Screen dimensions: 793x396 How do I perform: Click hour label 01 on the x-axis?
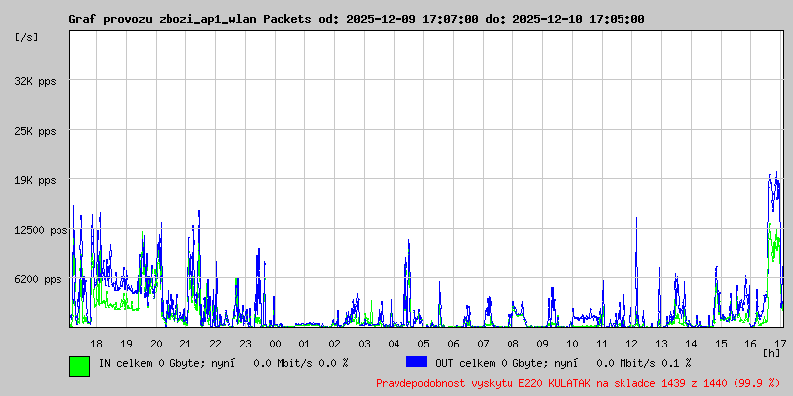tap(304, 344)
